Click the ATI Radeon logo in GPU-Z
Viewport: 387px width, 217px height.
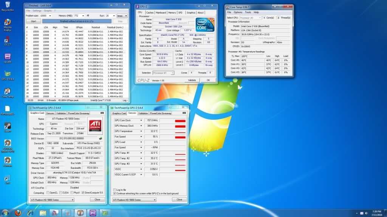pos(95,126)
